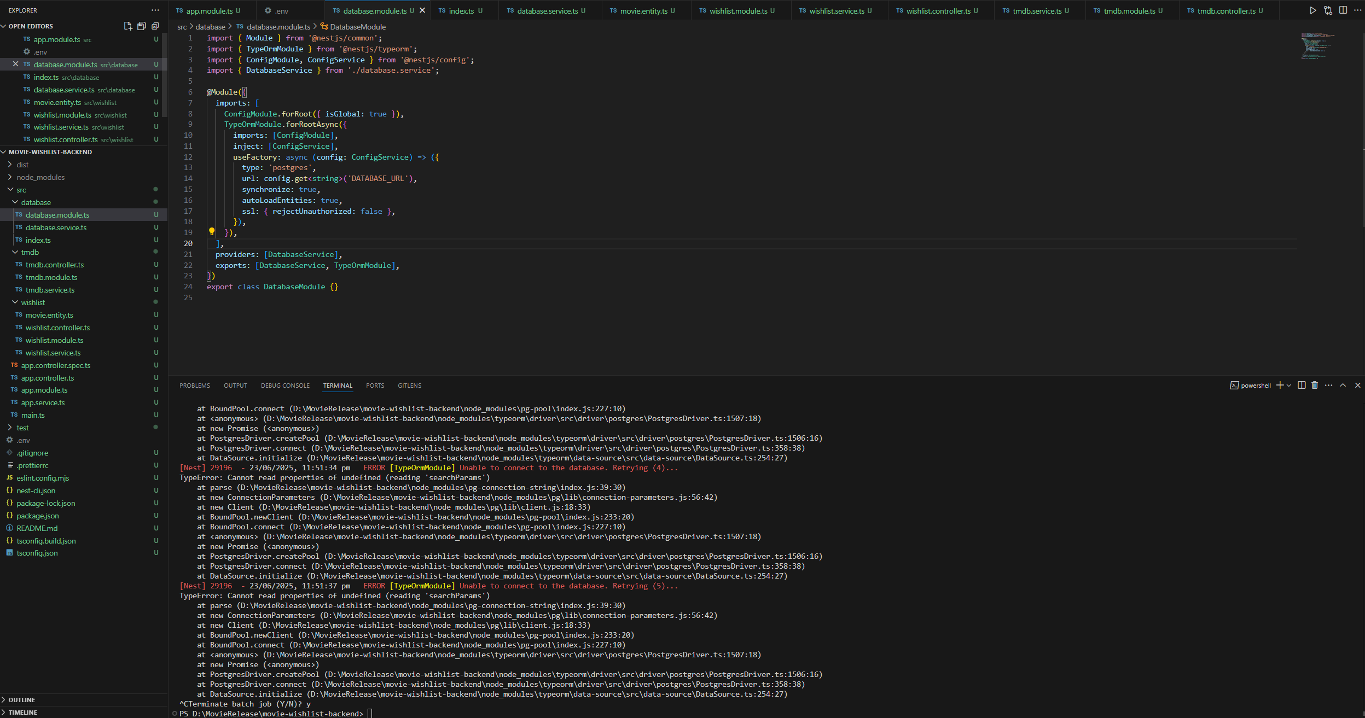
Task: Expand the node_modules folder
Action: (40, 177)
